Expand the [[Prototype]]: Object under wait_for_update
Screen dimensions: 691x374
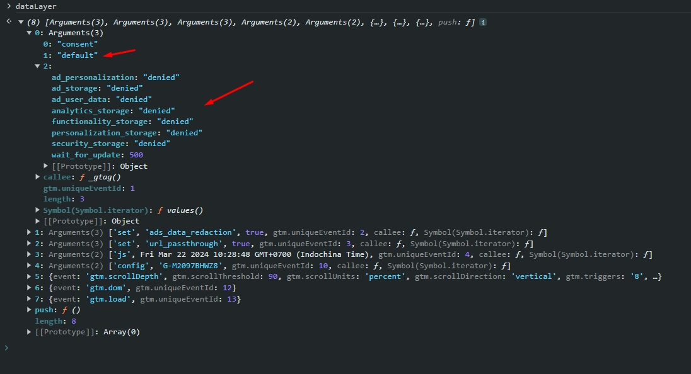click(46, 166)
